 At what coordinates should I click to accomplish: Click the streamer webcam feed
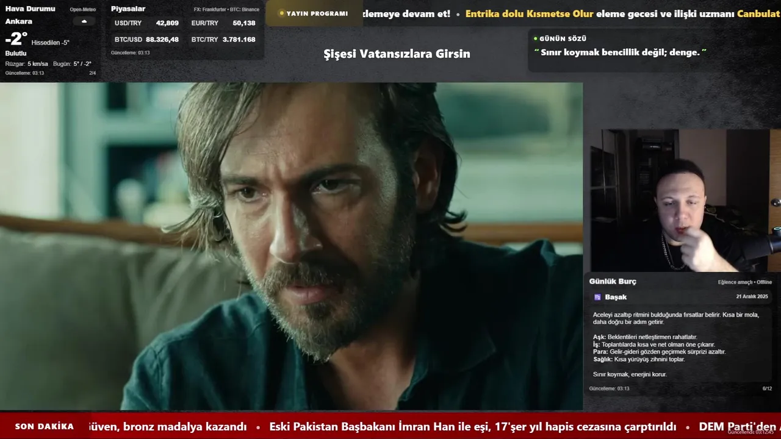point(685,201)
